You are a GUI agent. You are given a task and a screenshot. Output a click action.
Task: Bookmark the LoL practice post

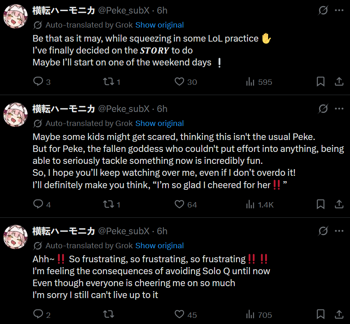tap(320, 82)
